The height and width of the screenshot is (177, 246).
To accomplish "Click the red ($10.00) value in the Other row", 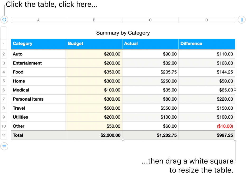I will (x=225, y=126).
